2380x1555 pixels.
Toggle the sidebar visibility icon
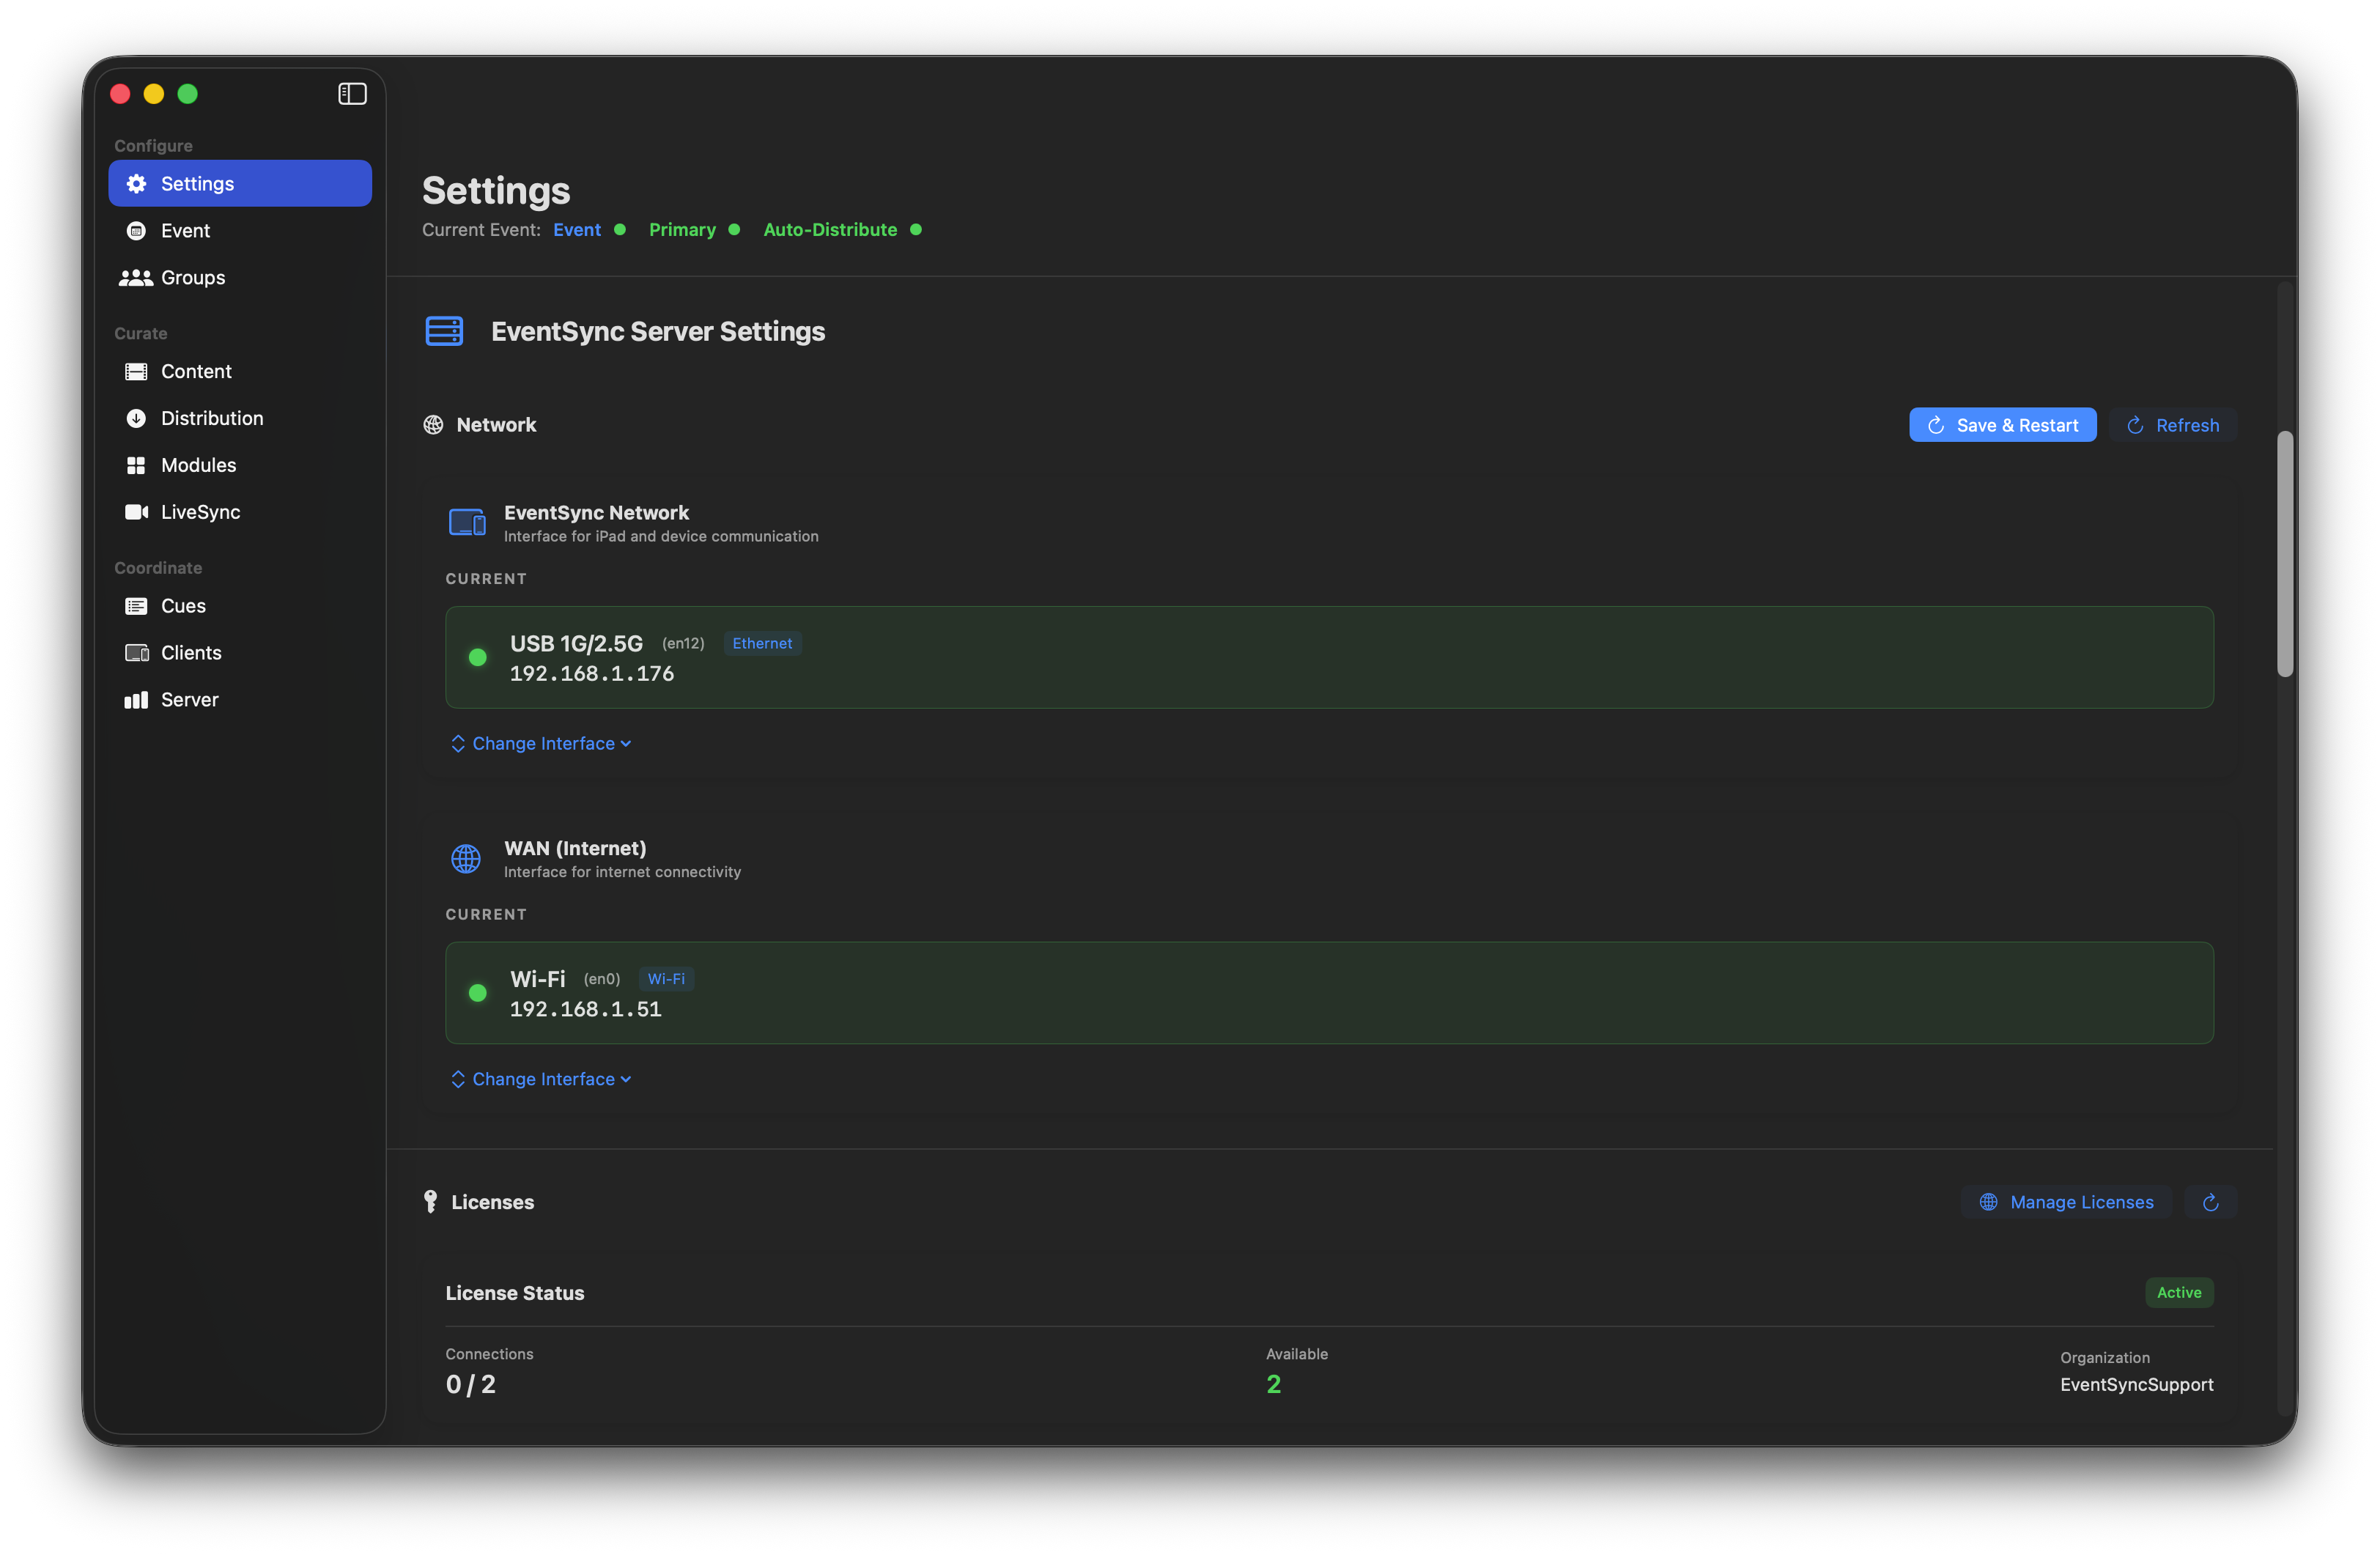pyautogui.click(x=352, y=94)
